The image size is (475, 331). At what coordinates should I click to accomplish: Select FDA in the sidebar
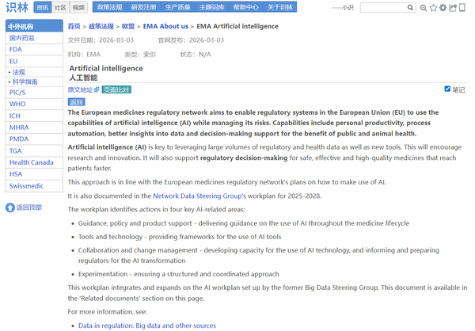[x=16, y=49]
